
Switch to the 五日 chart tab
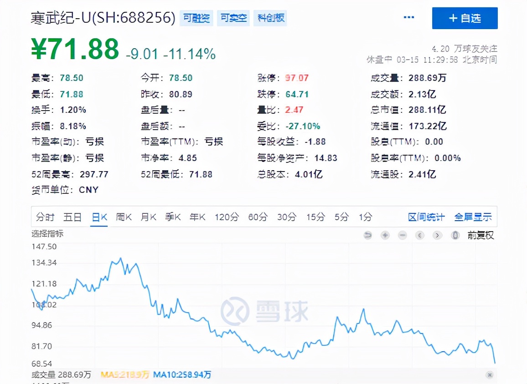point(72,217)
